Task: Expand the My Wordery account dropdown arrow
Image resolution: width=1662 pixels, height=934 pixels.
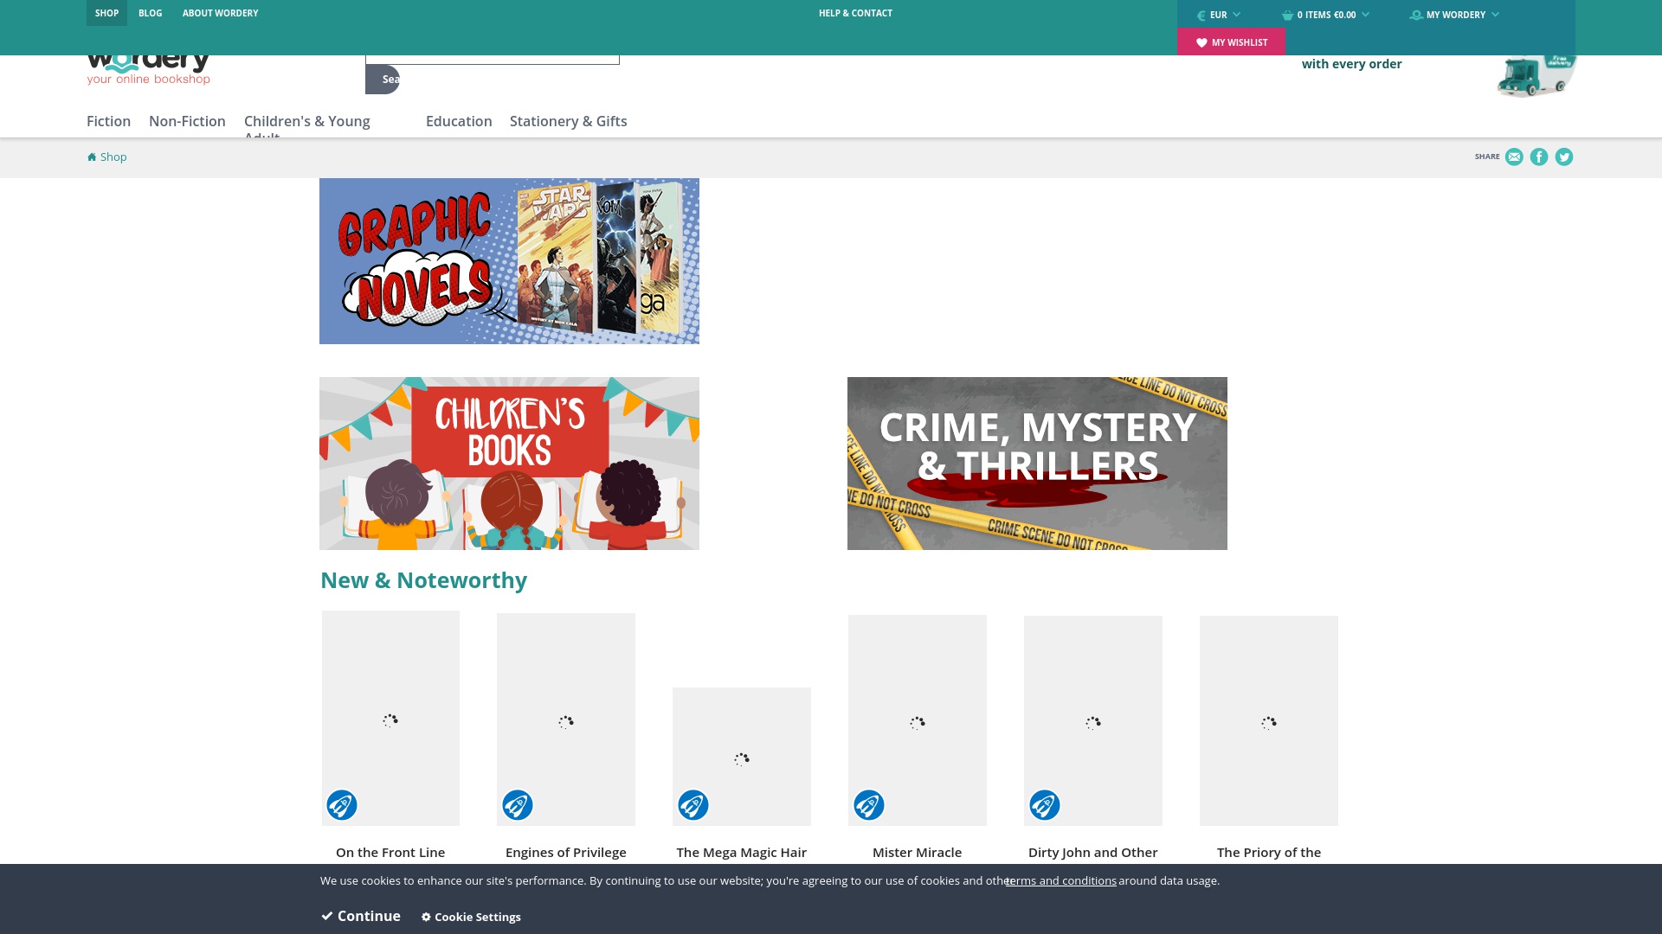Action: (1495, 15)
